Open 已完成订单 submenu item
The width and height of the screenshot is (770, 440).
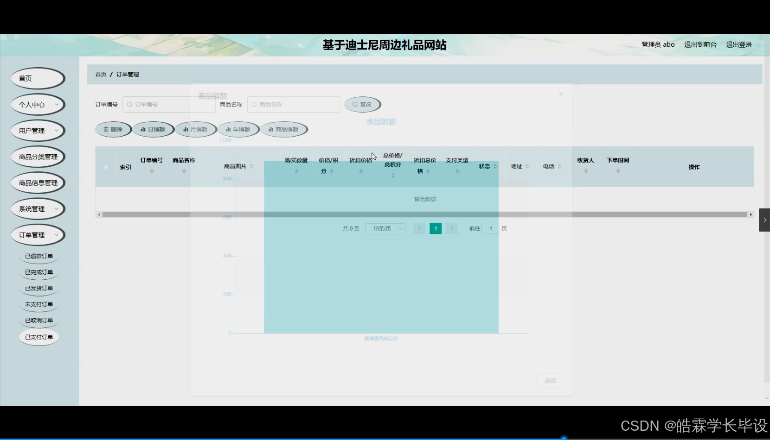[x=39, y=272]
